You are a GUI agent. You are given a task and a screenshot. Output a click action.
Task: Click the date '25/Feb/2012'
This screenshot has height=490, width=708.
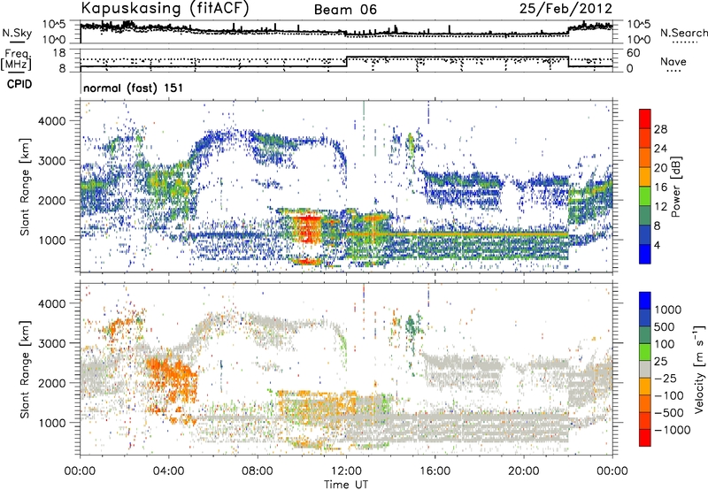point(566,8)
